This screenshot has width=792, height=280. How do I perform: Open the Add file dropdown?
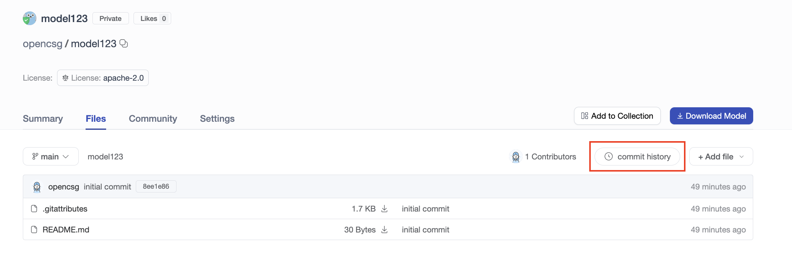[x=720, y=157]
